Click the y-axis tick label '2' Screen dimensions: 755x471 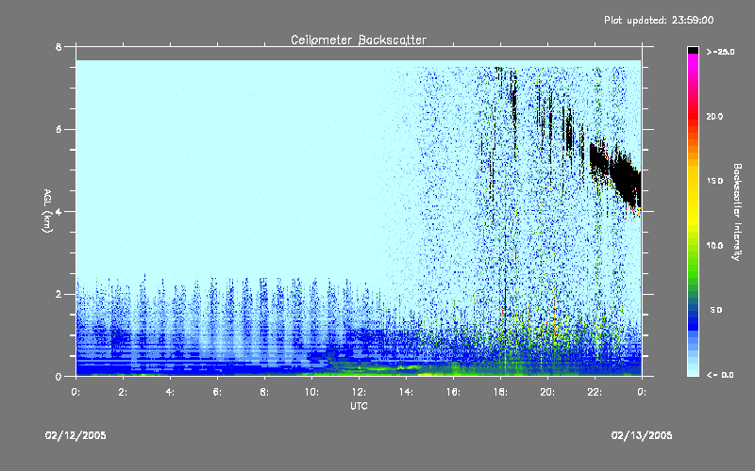pos(59,295)
